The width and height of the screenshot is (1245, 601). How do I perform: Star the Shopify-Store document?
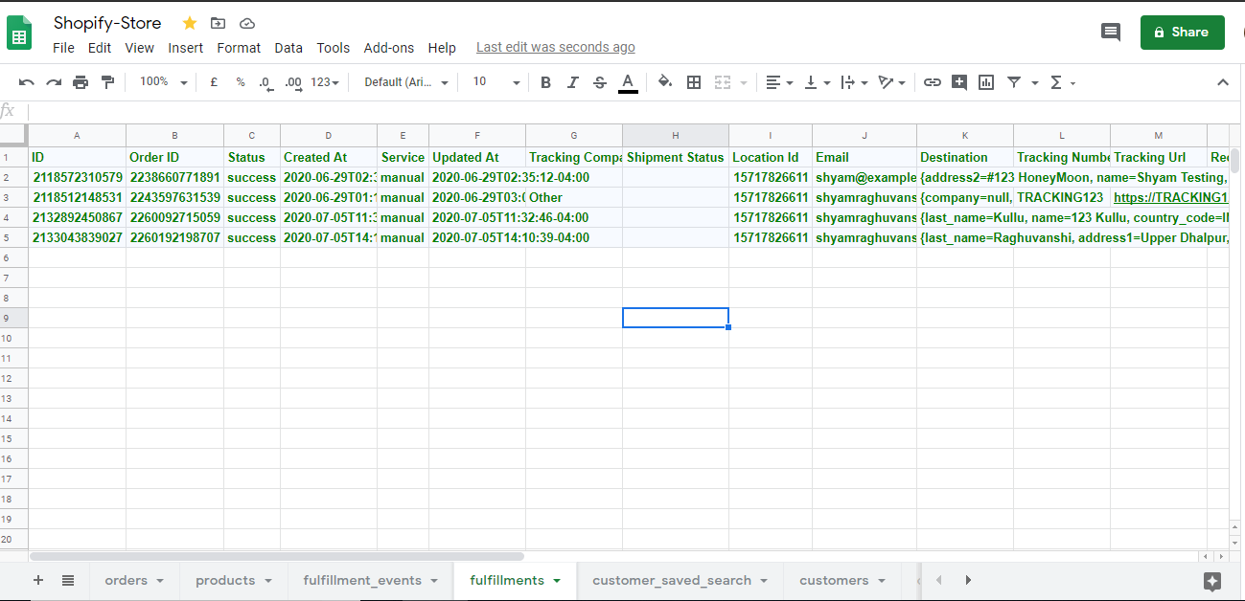pos(190,23)
